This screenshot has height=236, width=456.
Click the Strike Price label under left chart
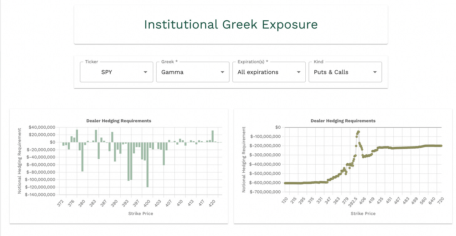[141, 213]
